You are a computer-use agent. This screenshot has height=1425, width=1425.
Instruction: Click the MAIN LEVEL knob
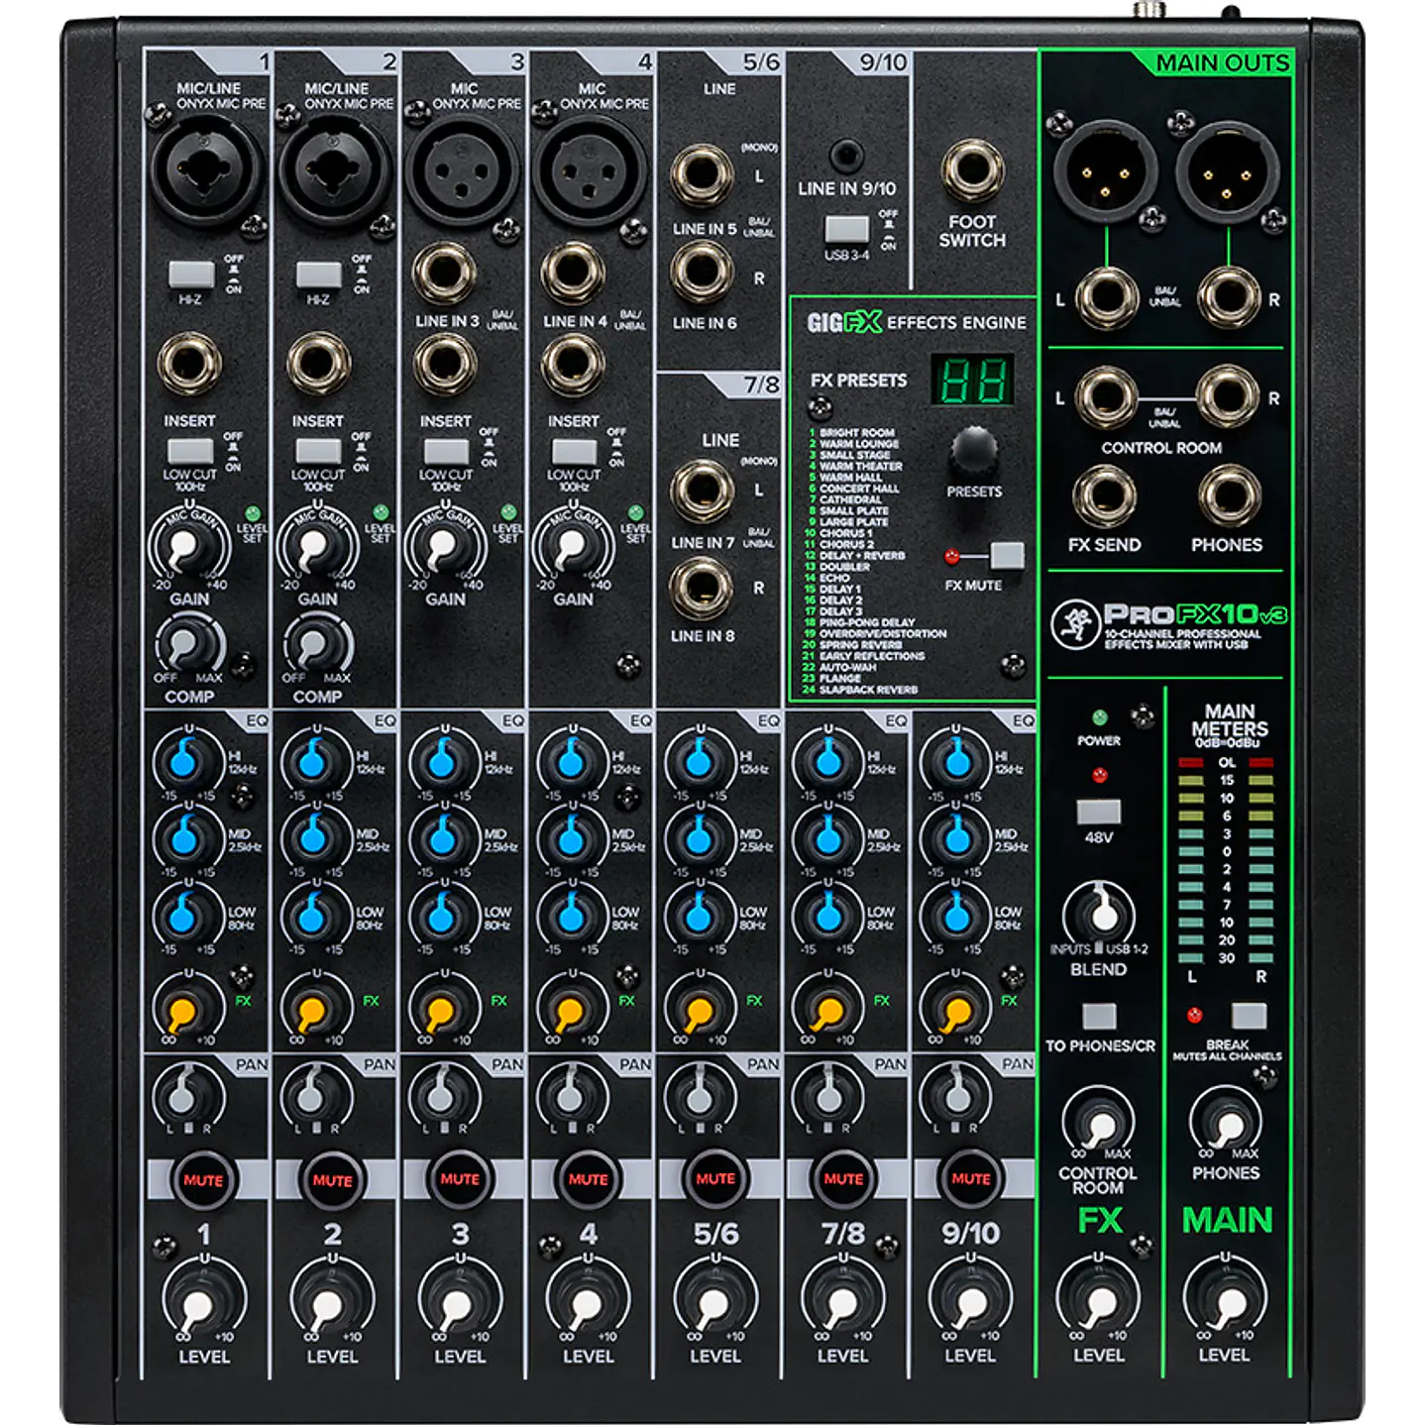(x=1225, y=1300)
